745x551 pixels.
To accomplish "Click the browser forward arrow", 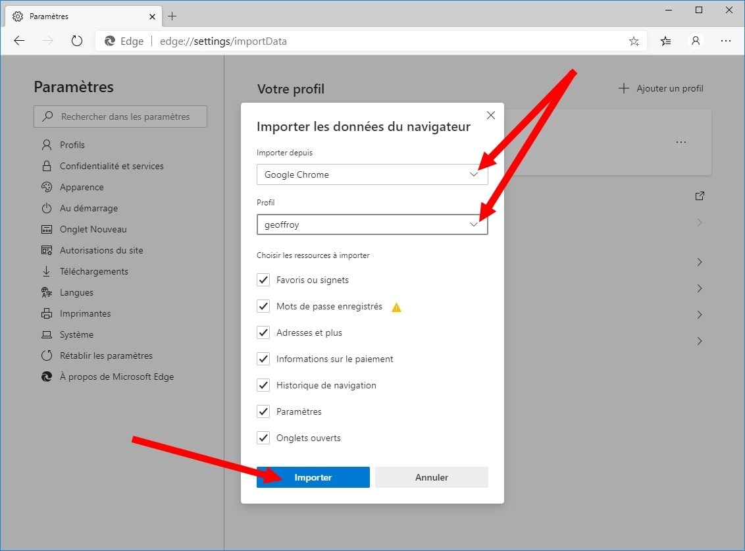I will [48, 41].
